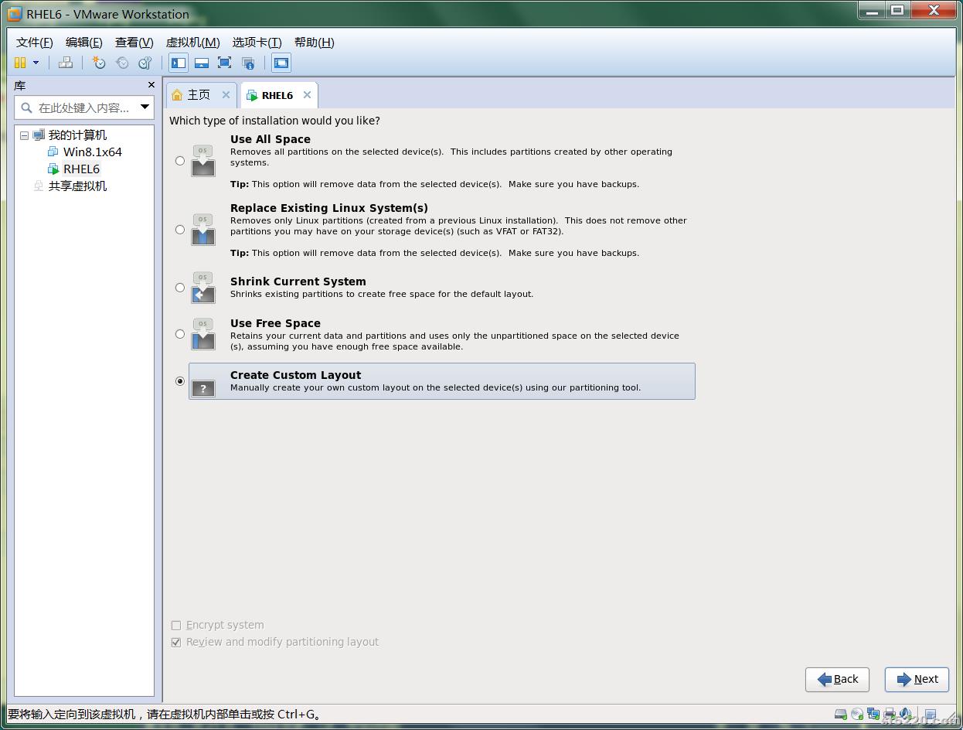Open the 帮助(H) menu
The width and height of the screenshot is (963, 730).
pyautogui.click(x=314, y=42)
